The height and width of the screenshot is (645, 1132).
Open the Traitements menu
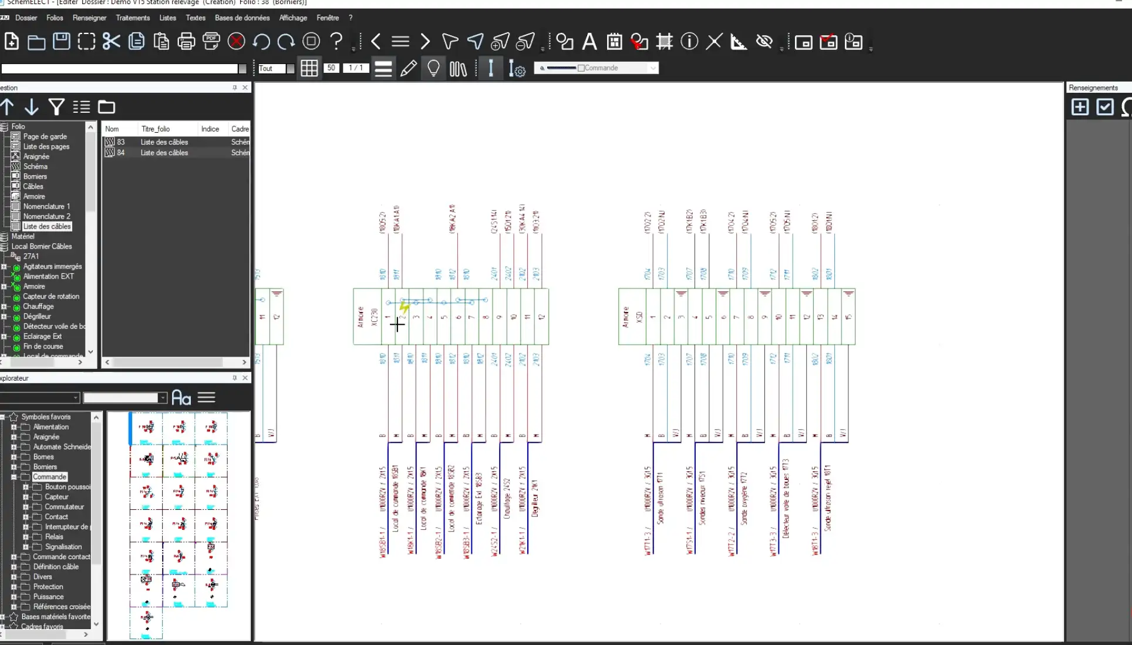(133, 18)
